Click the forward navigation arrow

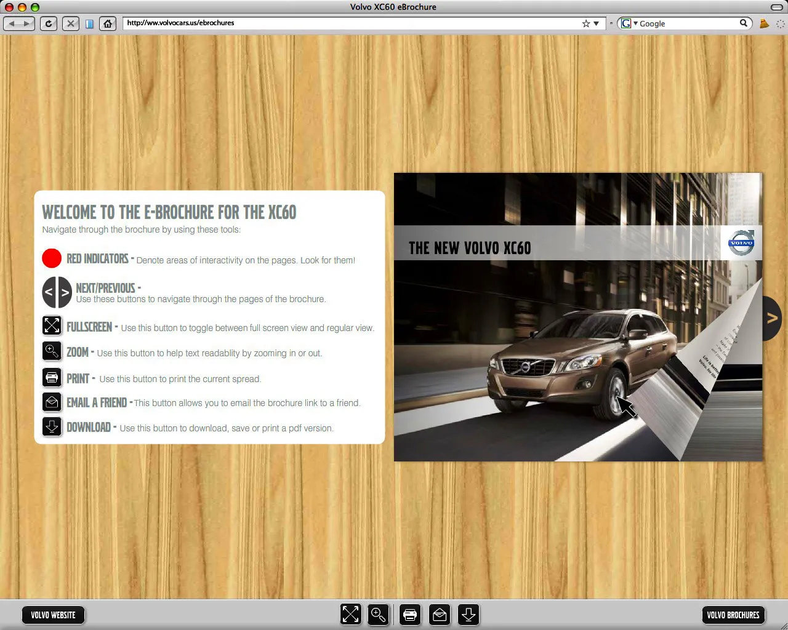[x=26, y=23]
